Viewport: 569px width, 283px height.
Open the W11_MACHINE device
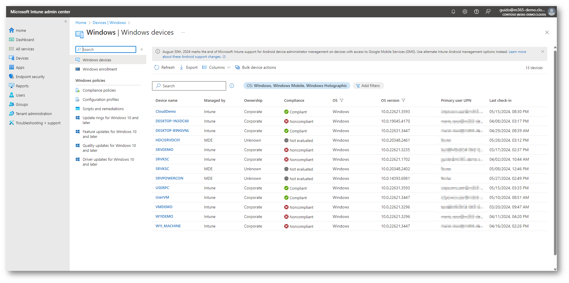tap(168, 226)
